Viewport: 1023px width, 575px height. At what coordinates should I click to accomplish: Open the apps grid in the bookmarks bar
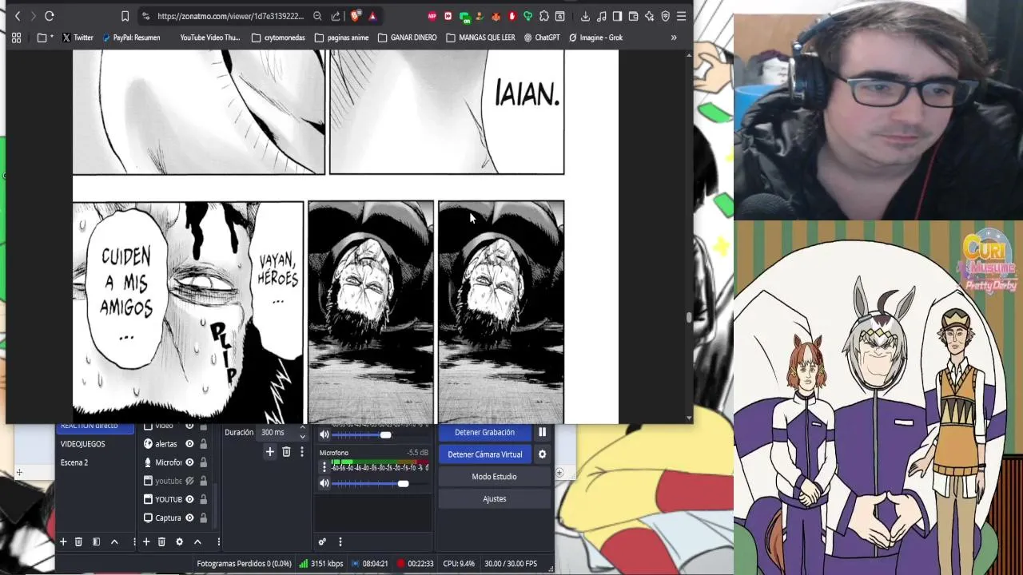pos(16,38)
